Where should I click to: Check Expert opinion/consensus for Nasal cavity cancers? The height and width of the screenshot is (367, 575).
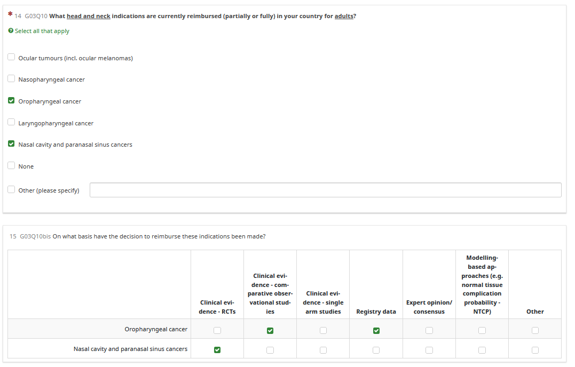coord(429,350)
